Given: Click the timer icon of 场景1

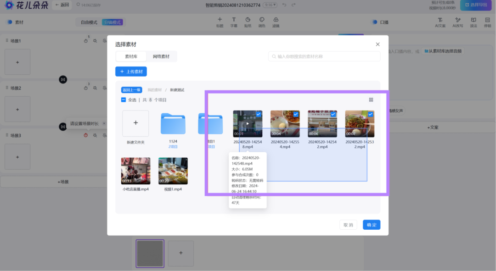Looking at the screenshot, I should click(86, 41).
